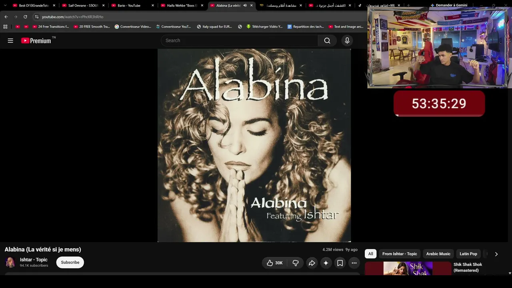Go back in browser history
512x288 pixels.
coord(6,17)
